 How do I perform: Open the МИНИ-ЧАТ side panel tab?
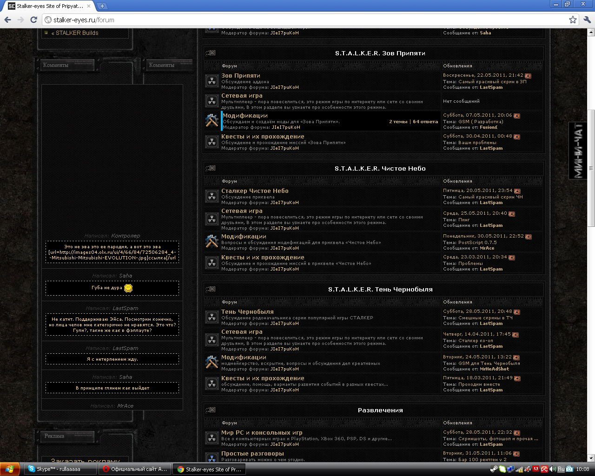tap(578, 151)
